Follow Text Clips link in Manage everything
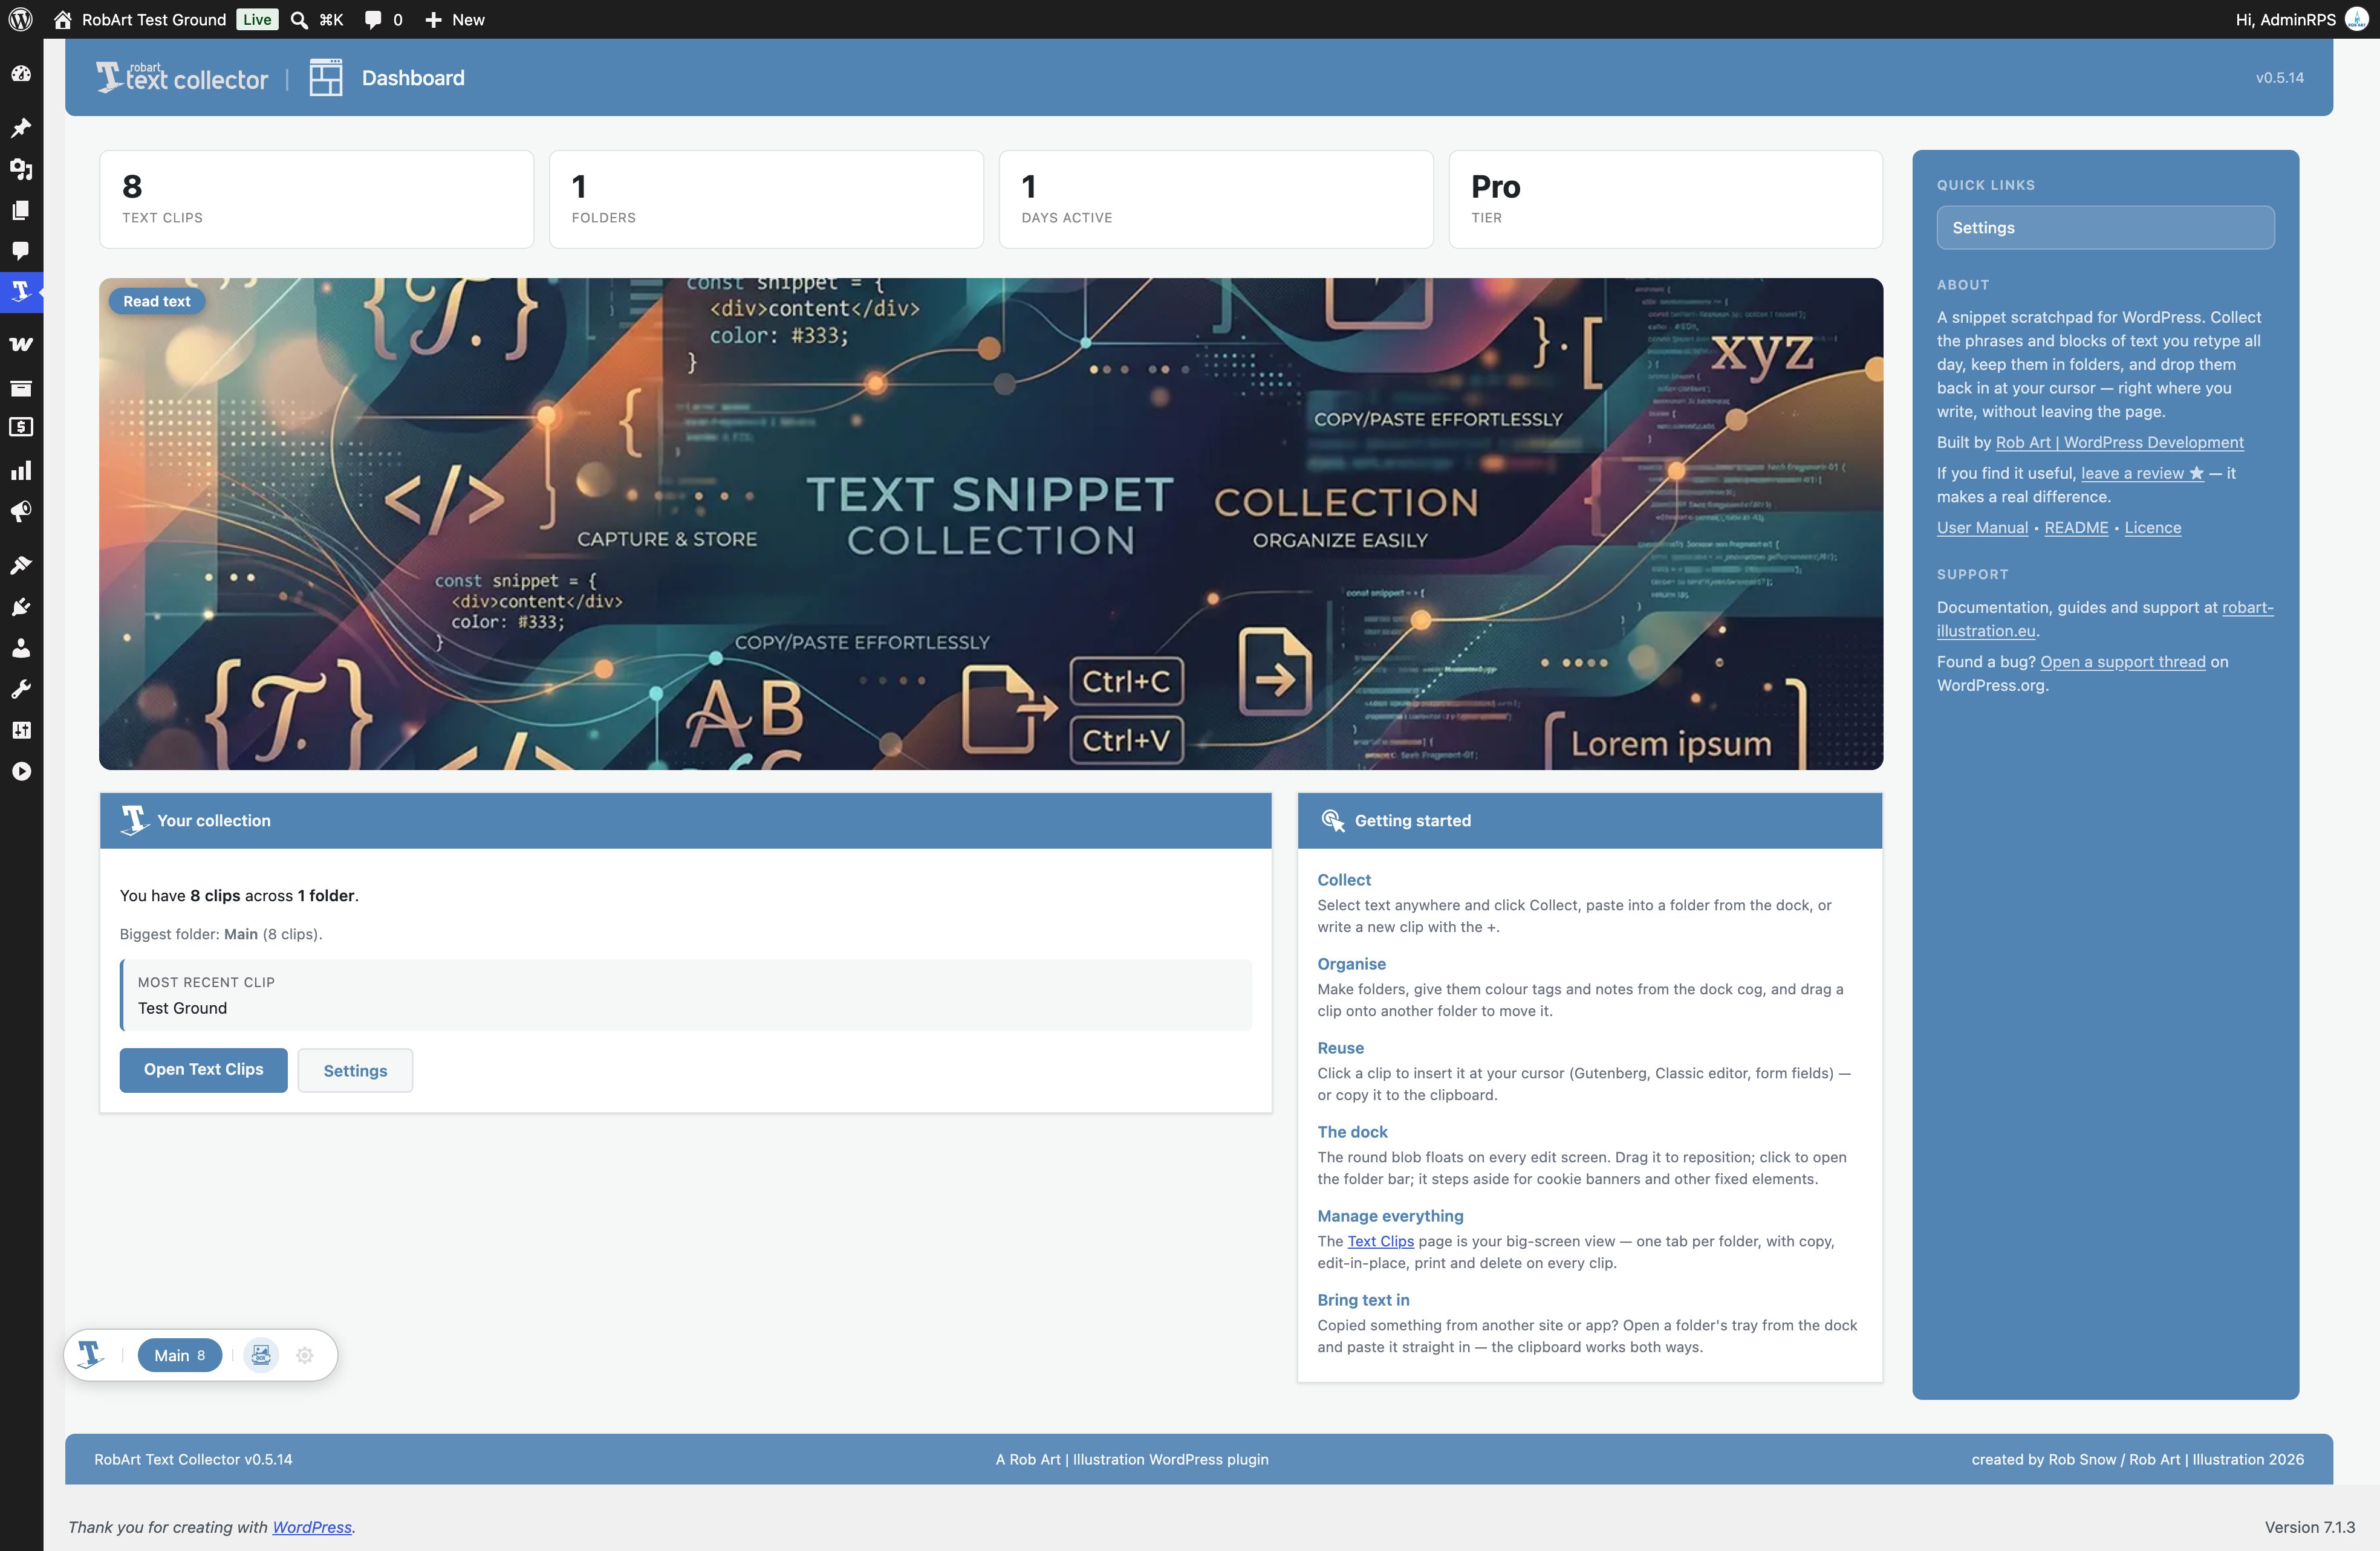Viewport: 2380px width, 1551px height. [x=1380, y=1241]
